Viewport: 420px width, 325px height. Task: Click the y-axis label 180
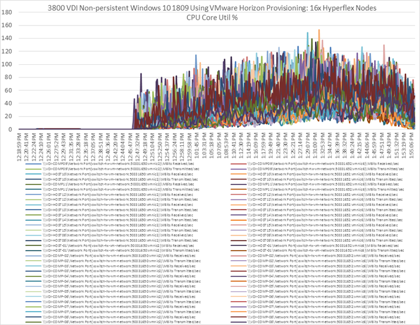pyautogui.click(x=7, y=12)
